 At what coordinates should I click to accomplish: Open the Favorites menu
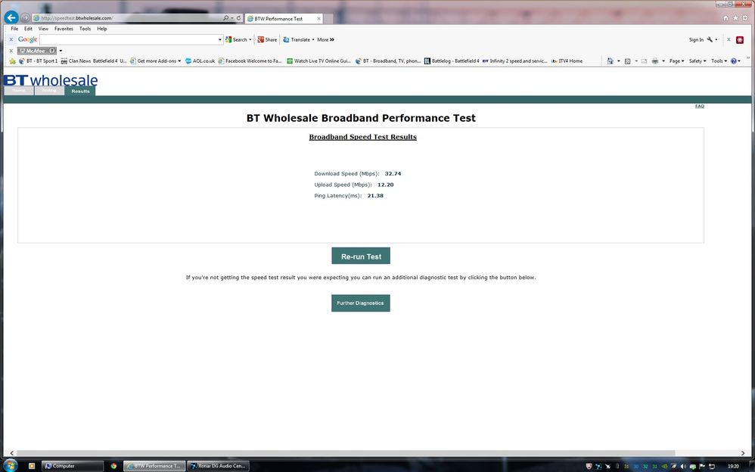pyautogui.click(x=64, y=29)
